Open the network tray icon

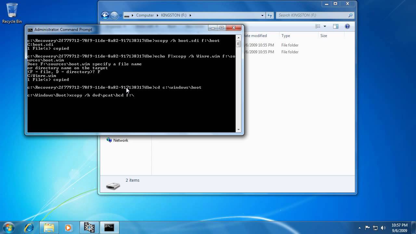(x=375, y=228)
